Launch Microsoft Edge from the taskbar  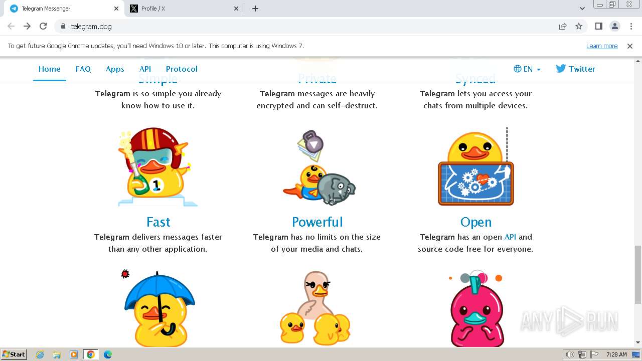coord(108,354)
